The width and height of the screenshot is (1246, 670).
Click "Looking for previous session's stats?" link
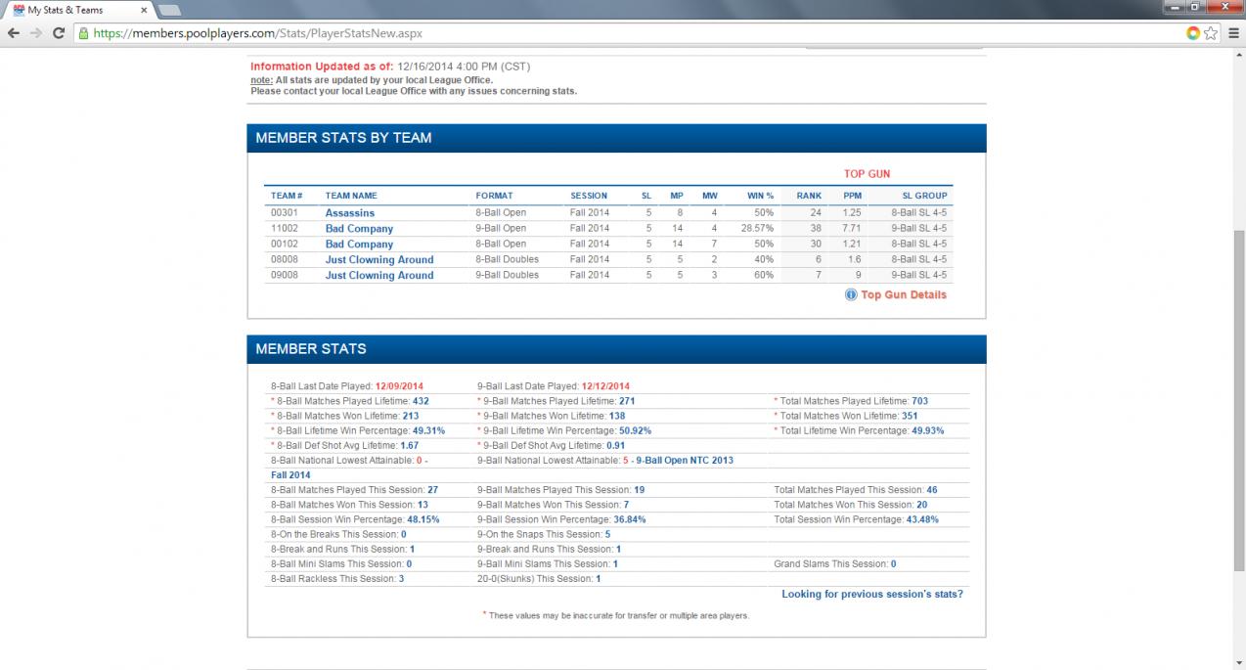[x=871, y=594]
